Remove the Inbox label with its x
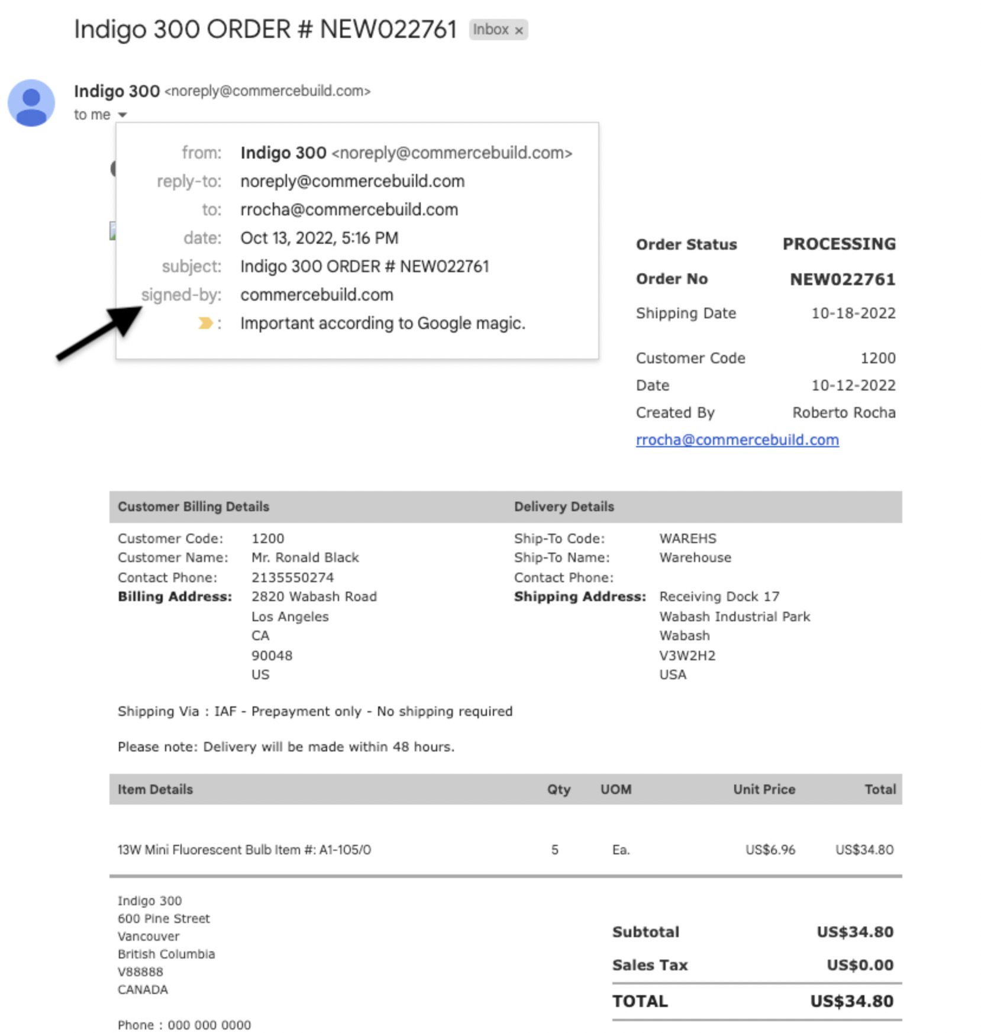 pos(519,30)
